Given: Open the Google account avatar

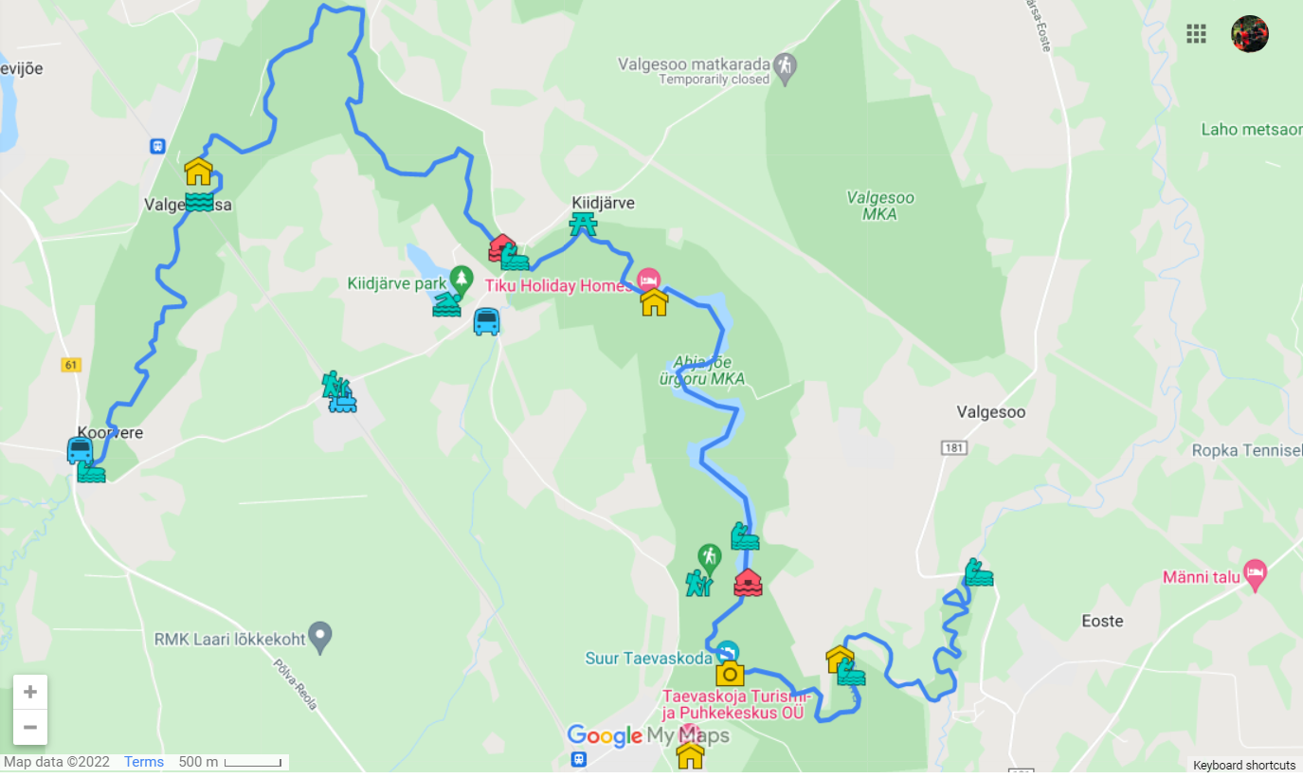Looking at the screenshot, I should pos(1250,34).
